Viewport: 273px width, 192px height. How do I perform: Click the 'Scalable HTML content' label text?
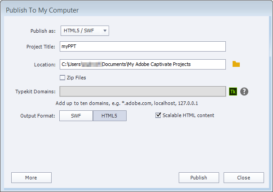pyautogui.click(x=188, y=115)
